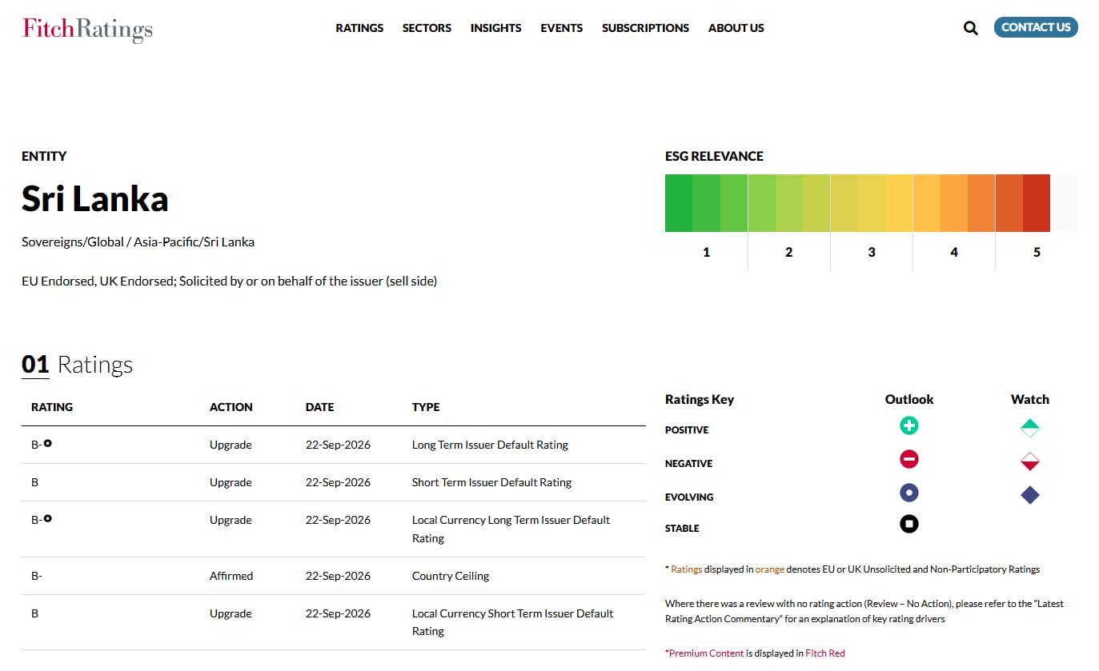Viewport: 1099px width, 671px height.
Task: Click the stable outlook icon beside Long Term Issuer Default Rating's B-
Action: click(48, 443)
